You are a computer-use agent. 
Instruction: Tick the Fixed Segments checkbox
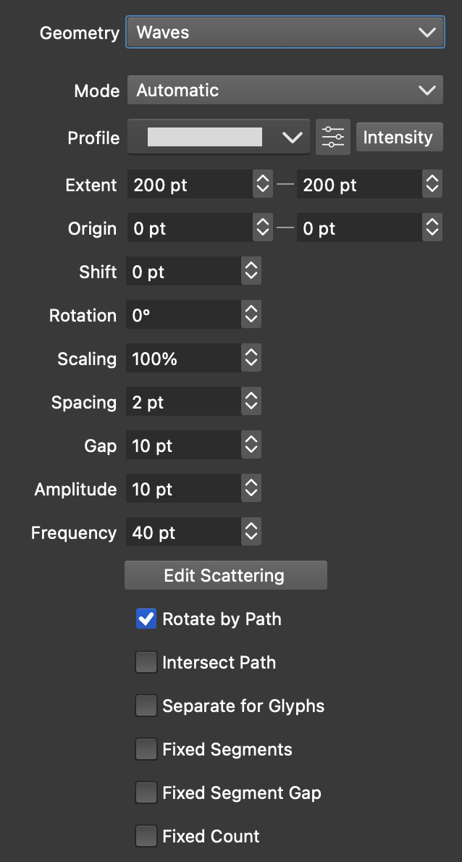tap(146, 749)
